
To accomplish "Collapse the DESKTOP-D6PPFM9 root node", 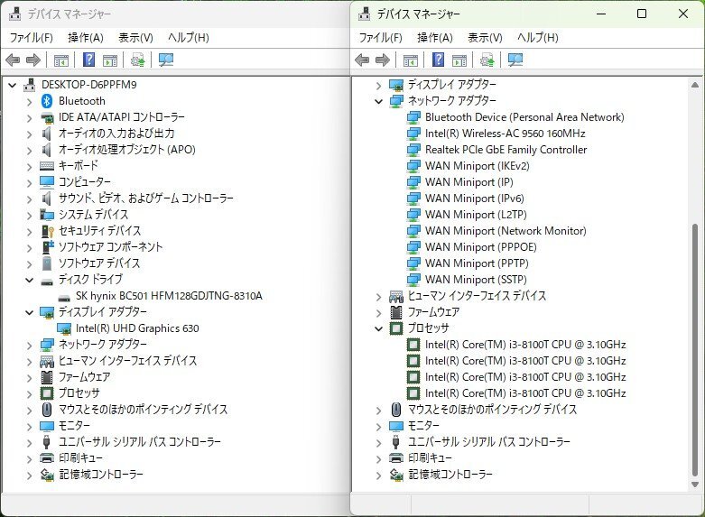I will coord(12,85).
